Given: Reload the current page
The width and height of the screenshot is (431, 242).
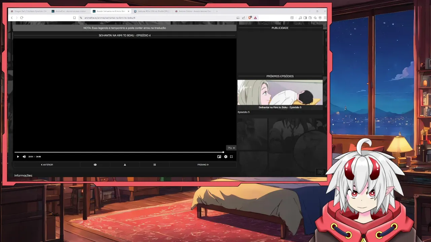Looking at the screenshot, I should pyautogui.click(x=22, y=18).
